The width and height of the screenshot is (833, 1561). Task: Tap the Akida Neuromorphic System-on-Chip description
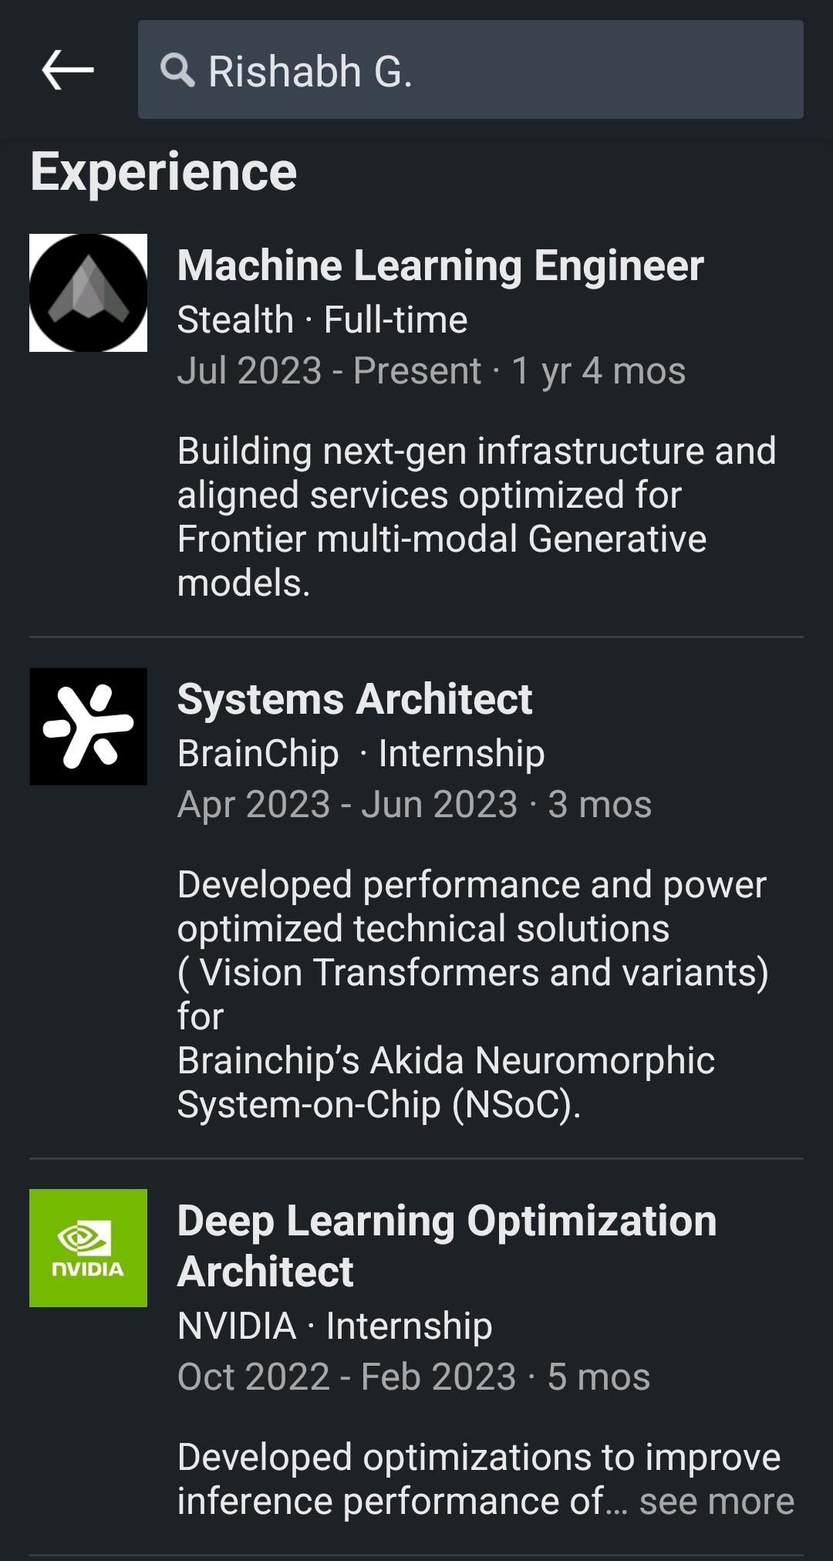(473, 995)
